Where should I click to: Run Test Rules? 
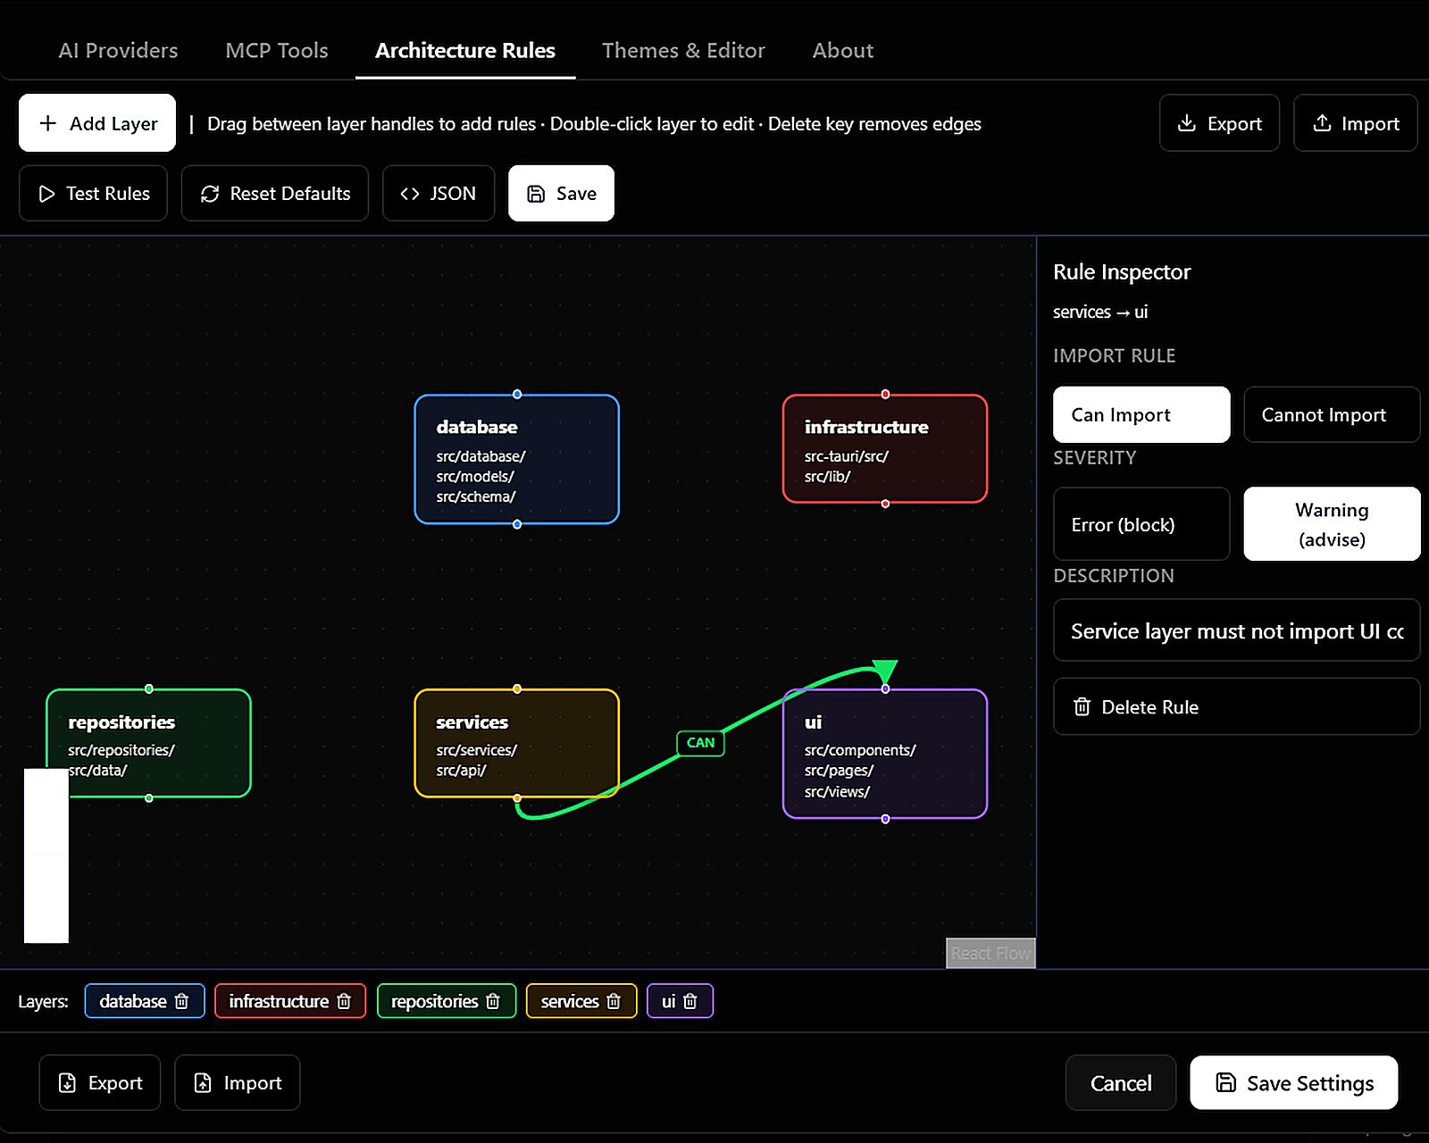pos(93,193)
